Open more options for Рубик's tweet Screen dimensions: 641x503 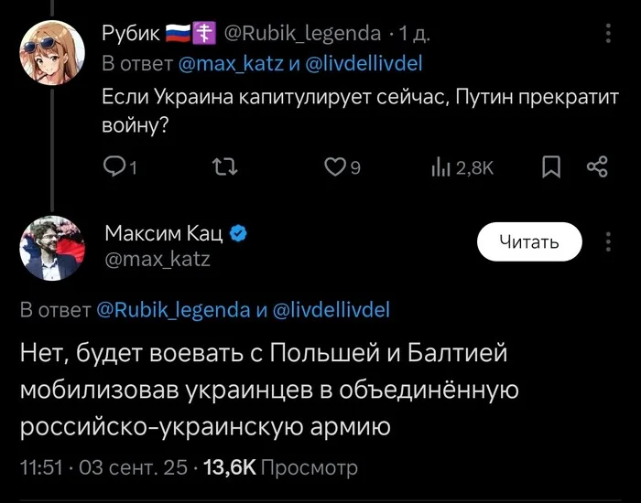[609, 34]
